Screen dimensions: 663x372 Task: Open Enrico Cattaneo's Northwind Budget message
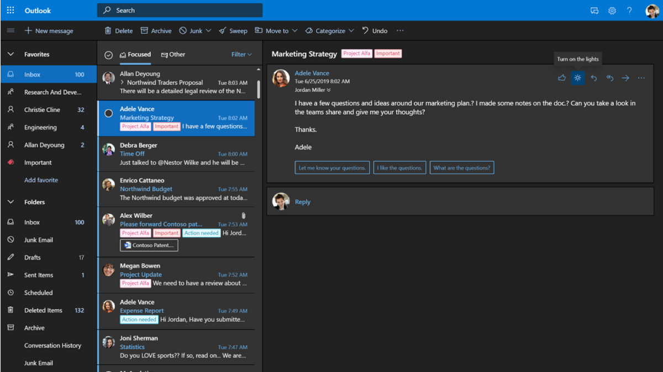[176, 189]
